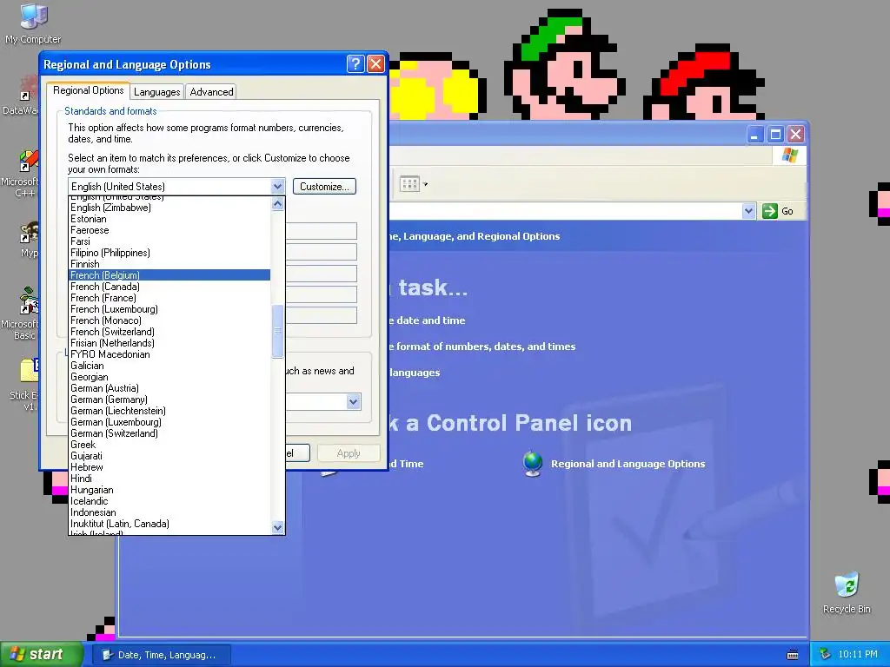Select Hungarian from the list
Screen dimensions: 890x667
169,490
